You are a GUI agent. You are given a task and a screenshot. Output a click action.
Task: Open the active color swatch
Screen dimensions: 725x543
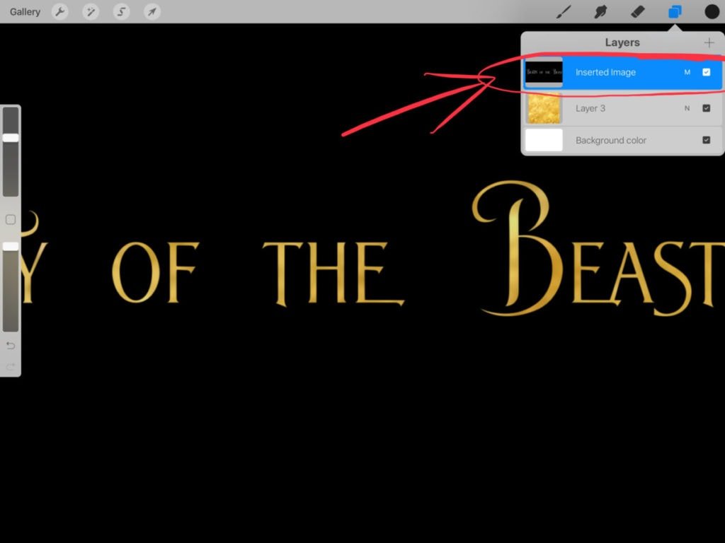point(712,12)
